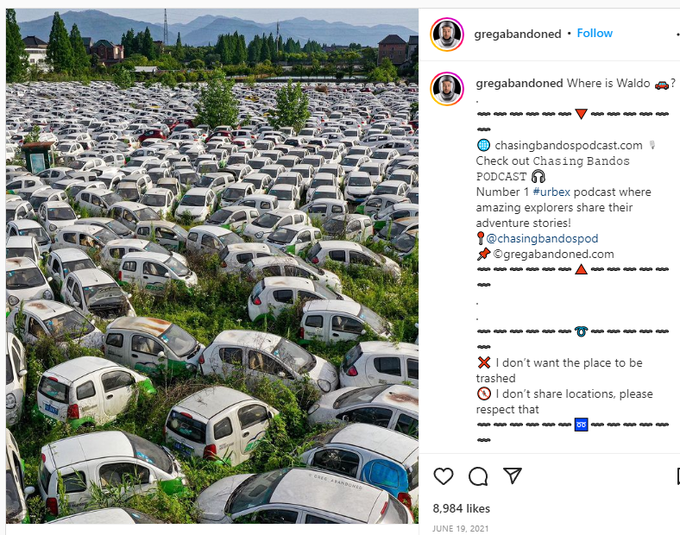
Task: Click the globe icon next to chasingbandospodcast.com
Action: tap(483, 145)
